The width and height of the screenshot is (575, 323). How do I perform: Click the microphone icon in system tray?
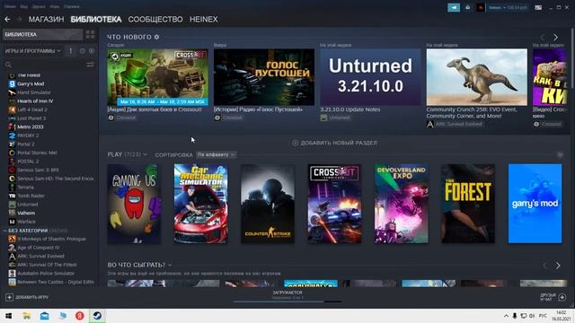pos(515,316)
